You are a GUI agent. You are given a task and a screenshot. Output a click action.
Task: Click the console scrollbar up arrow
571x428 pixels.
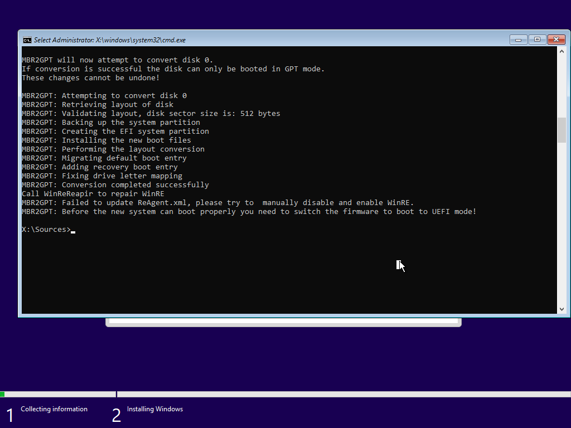coord(562,51)
